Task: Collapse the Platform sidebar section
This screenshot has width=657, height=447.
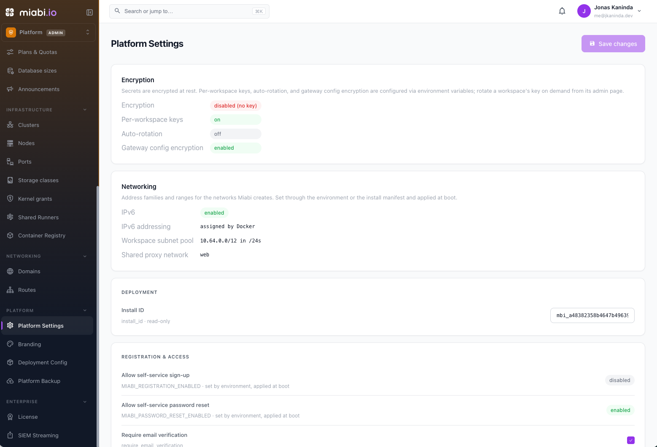Action: pos(85,311)
